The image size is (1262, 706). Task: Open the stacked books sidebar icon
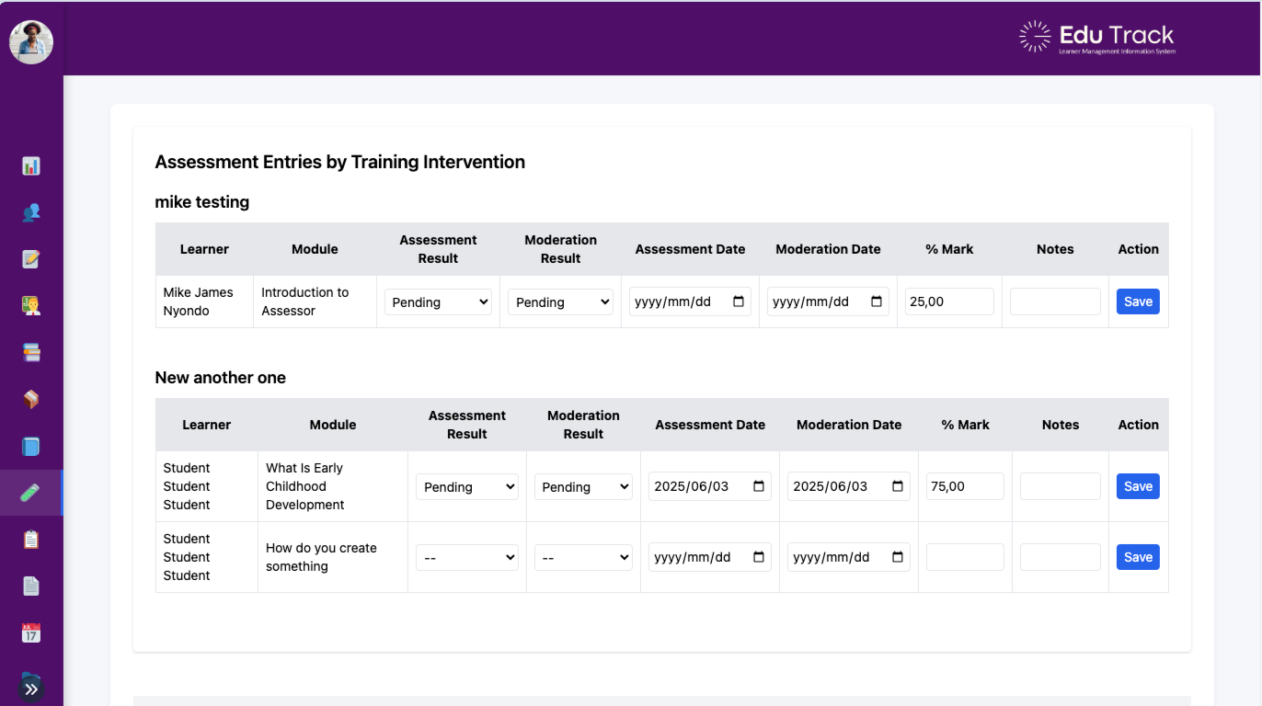pyautogui.click(x=31, y=352)
